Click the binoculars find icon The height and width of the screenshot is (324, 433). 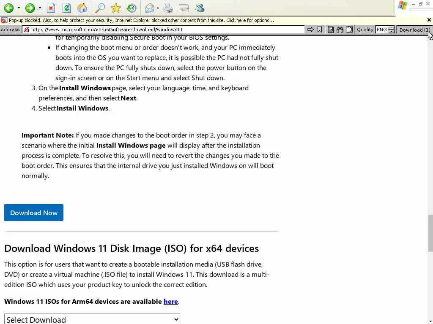tap(340, 30)
